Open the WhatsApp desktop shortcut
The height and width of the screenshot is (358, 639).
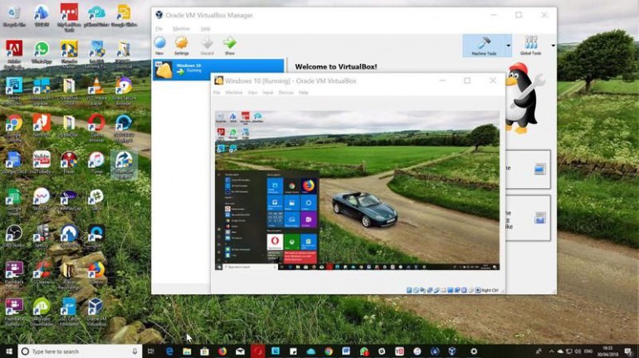coord(41,52)
